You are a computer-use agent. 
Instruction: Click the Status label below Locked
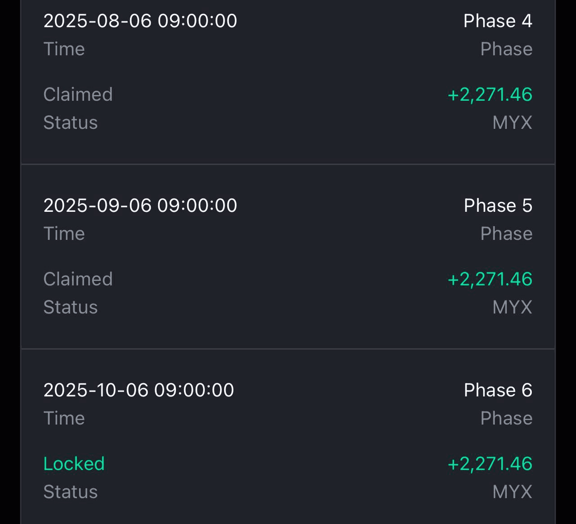70,492
